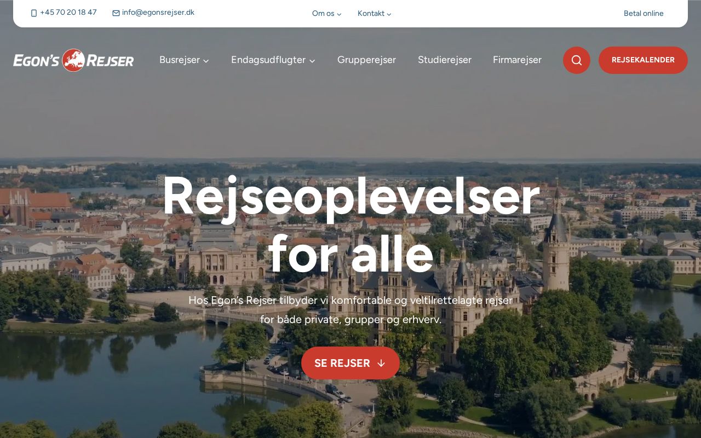Click the Egon's Rejser logo
This screenshot has height=438, width=701.
[73, 60]
